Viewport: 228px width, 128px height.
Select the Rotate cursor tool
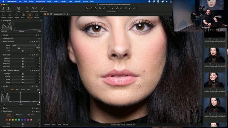[x=104, y=9]
